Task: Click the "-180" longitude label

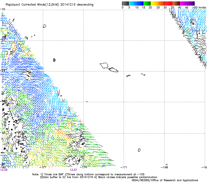Action: click(3, 167)
